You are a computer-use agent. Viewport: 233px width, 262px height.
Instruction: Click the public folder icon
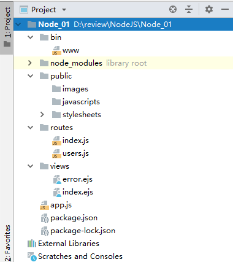pos(44,76)
